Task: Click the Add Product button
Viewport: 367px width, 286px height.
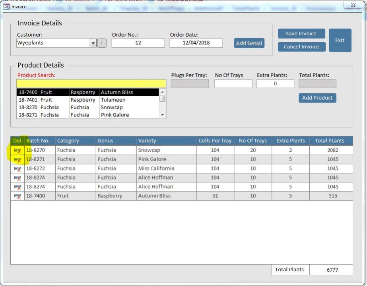Action: tap(317, 98)
